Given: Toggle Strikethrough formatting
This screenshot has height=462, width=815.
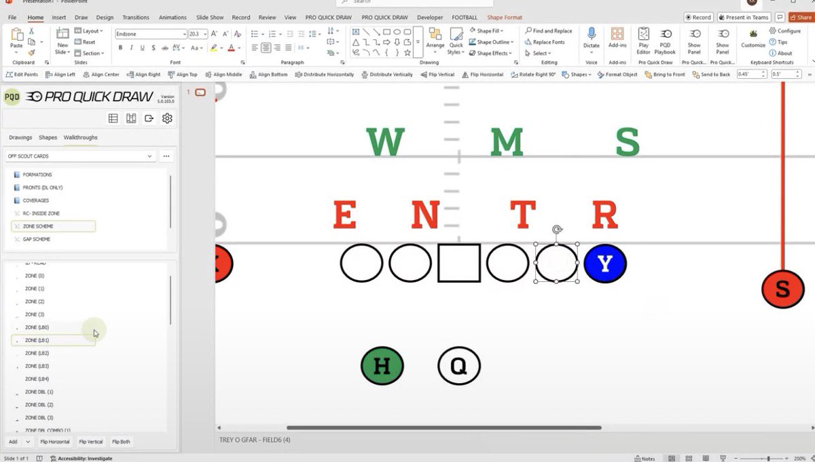Looking at the screenshot, I should click(166, 48).
